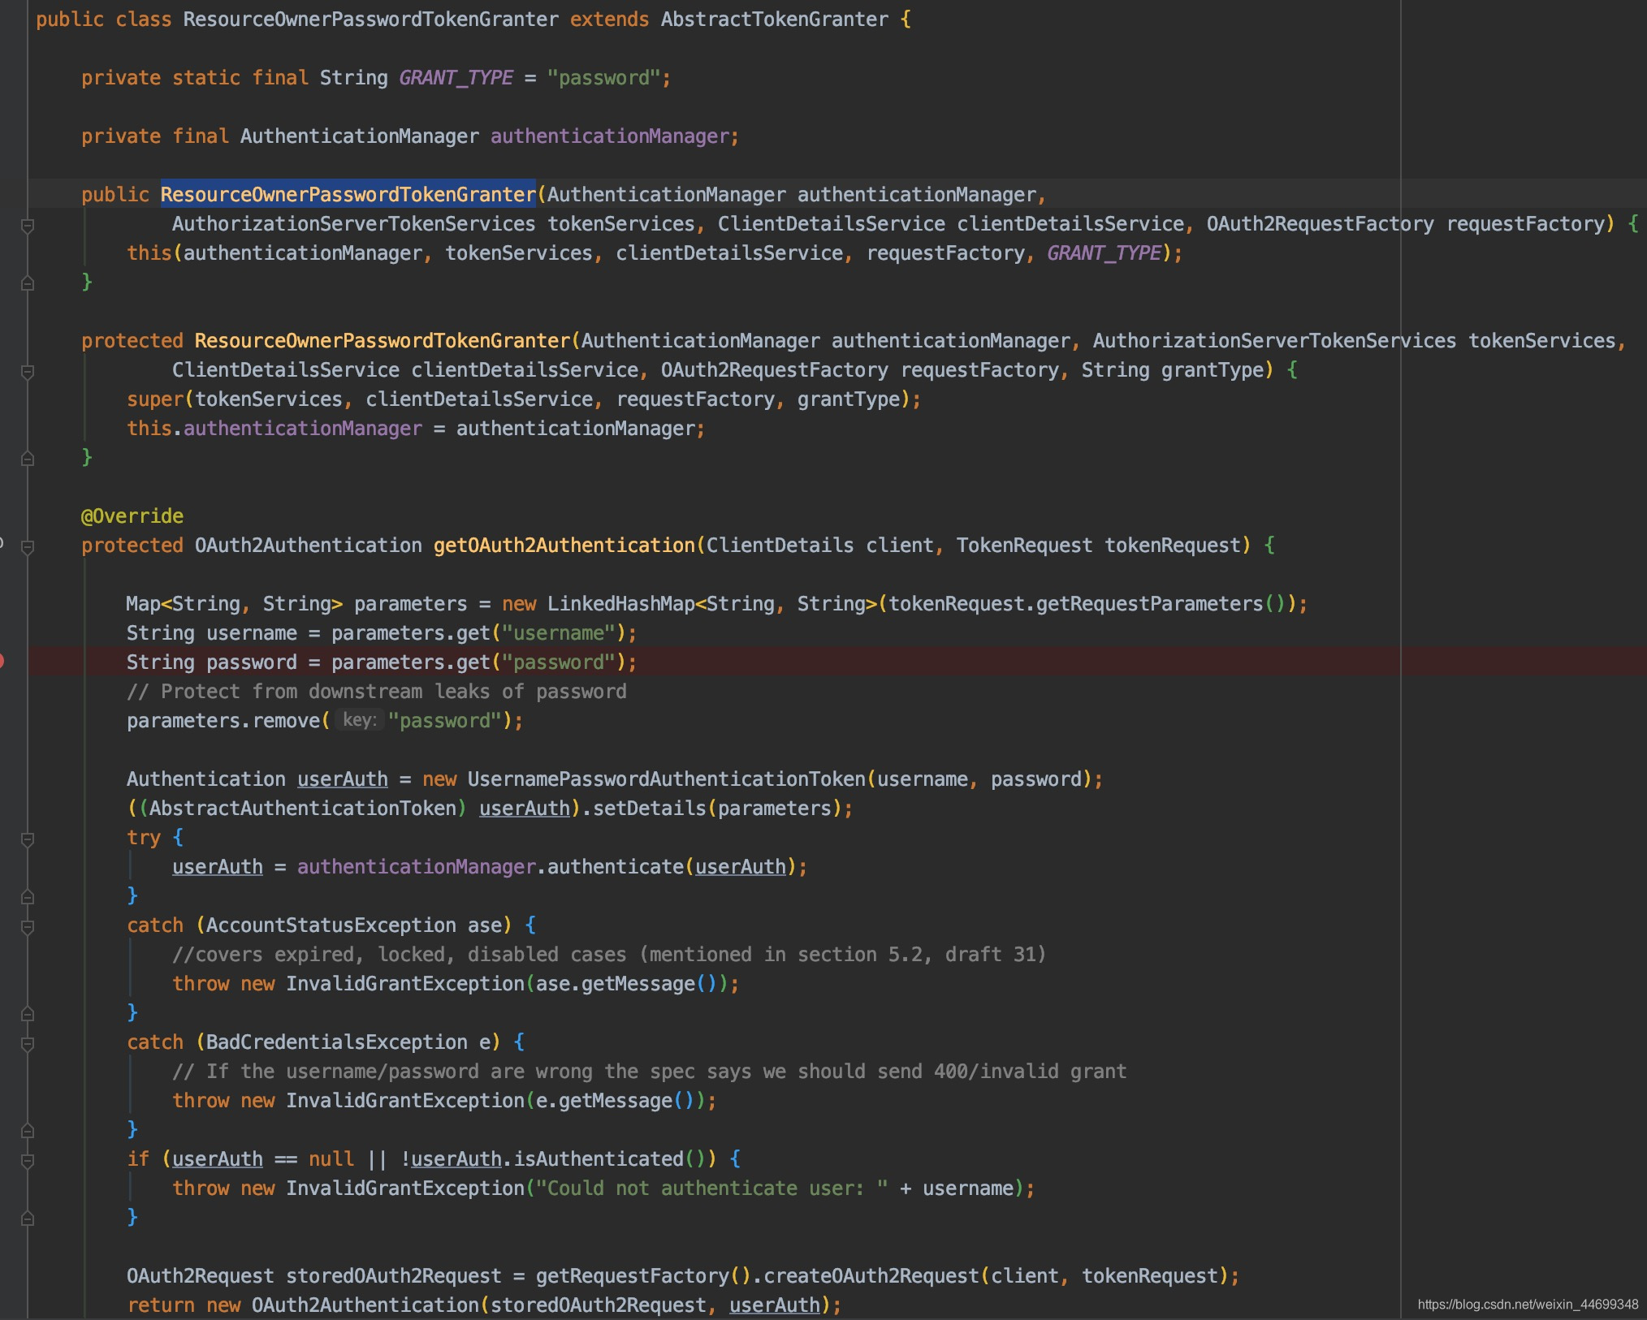1647x1320 pixels.
Task: Collapse the try block fold marker
Action: [27, 839]
